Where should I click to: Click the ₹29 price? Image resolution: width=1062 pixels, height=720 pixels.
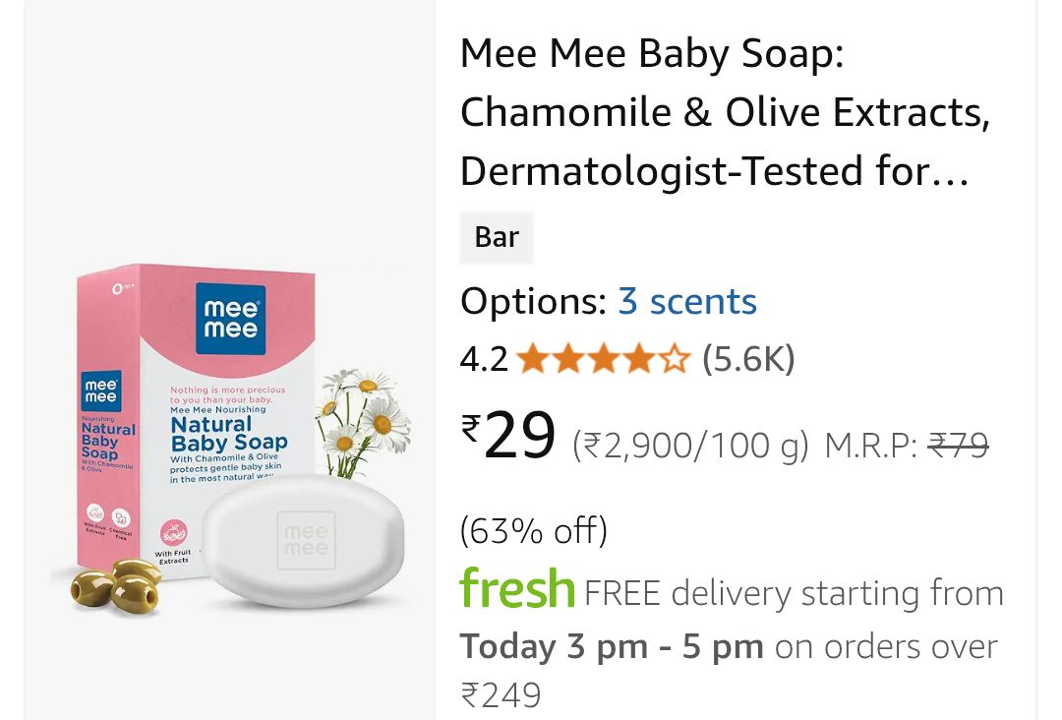508,437
